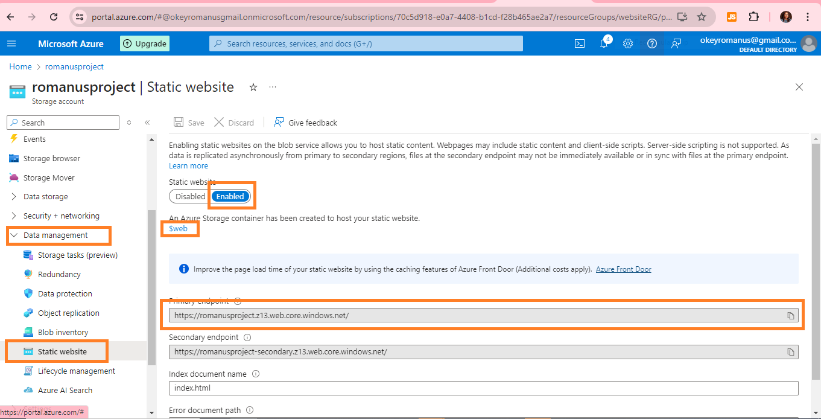821x419 pixels.
Task: Close the Static website blade
Action: click(x=799, y=87)
